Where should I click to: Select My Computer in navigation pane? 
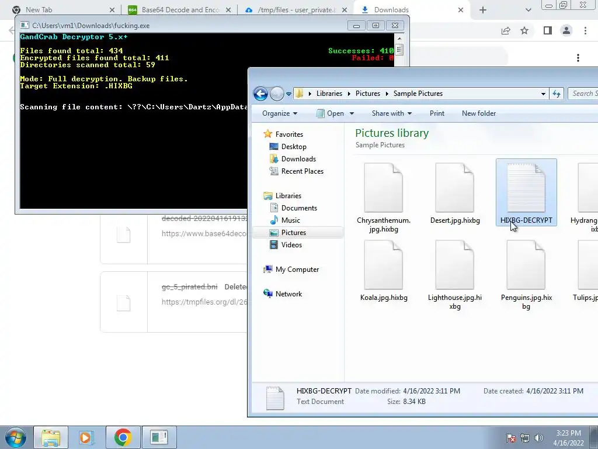pyautogui.click(x=291, y=270)
